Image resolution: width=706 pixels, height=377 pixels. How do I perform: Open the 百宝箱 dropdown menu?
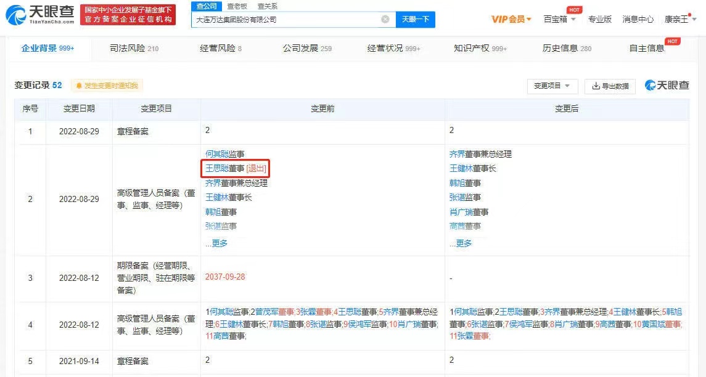click(x=560, y=19)
